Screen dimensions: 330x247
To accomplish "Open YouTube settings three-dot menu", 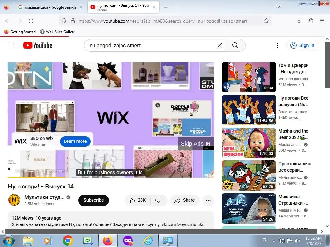I will point(277,45).
